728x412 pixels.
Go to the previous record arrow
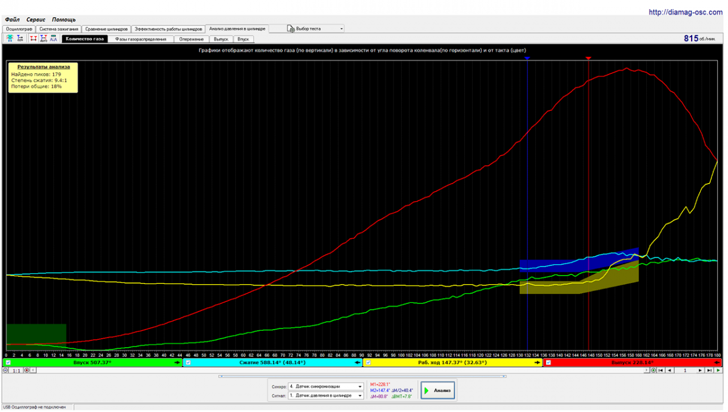[x=670, y=370]
